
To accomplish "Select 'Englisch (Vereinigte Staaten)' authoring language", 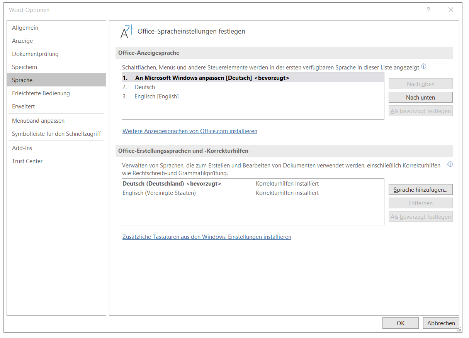I will coord(253,193).
